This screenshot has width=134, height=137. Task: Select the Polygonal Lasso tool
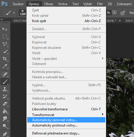(x=5, y=44)
